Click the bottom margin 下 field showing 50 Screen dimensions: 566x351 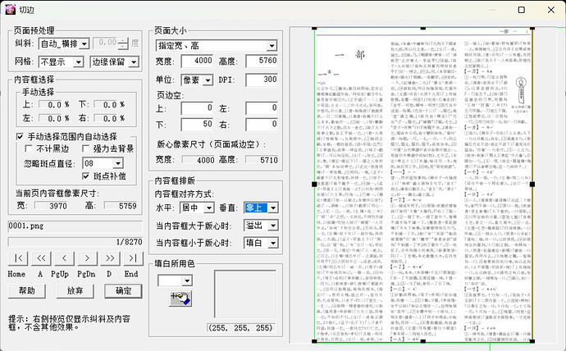pos(197,125)
